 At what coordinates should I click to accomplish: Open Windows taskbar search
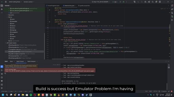coord(7,95)
